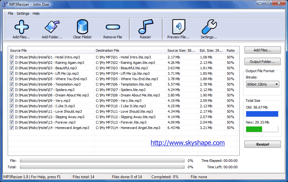
Task: Uncheck 14 - Homeward Angel.mp3 checkbox
Action: [12, 128]
